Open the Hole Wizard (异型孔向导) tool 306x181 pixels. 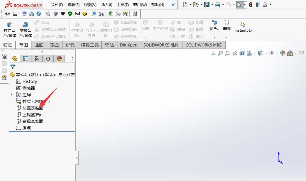coord(91,28)
